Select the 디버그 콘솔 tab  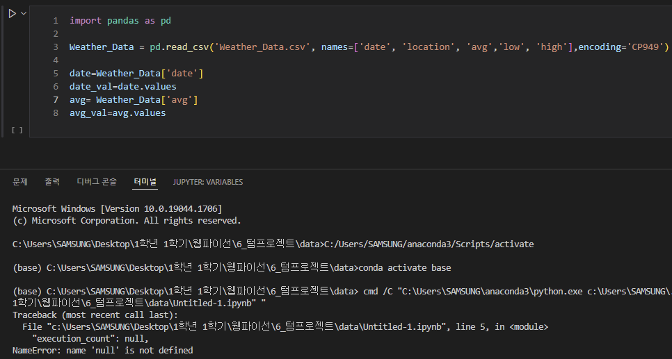coord(97,182)
